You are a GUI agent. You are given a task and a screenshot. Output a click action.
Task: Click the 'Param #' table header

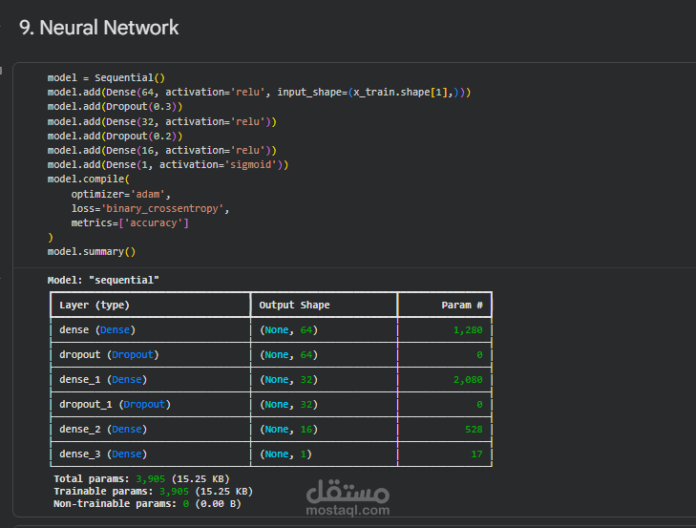click(462, 306)
